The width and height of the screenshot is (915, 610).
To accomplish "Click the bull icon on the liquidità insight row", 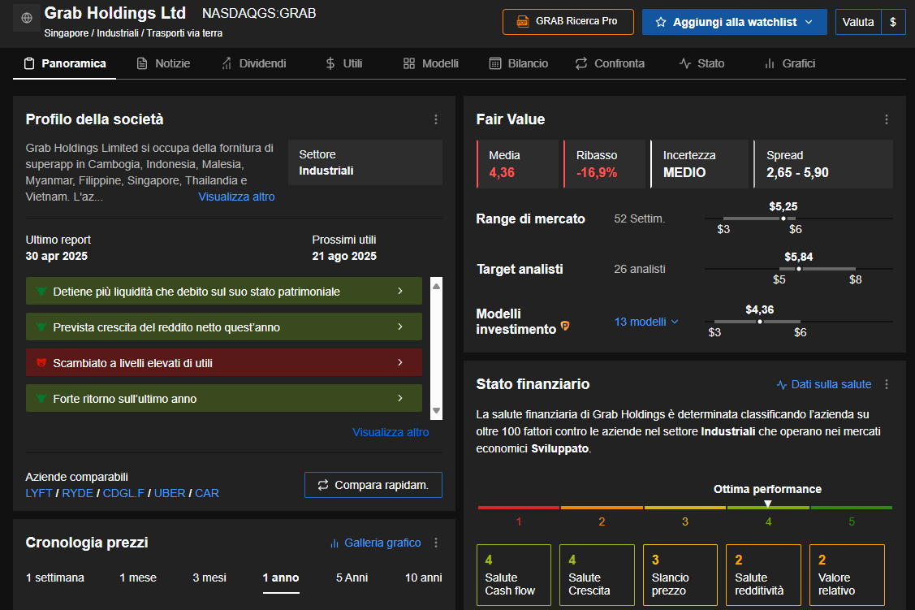I will [x=41, y=292].
